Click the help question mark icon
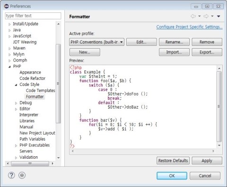 tap(11, 175)
